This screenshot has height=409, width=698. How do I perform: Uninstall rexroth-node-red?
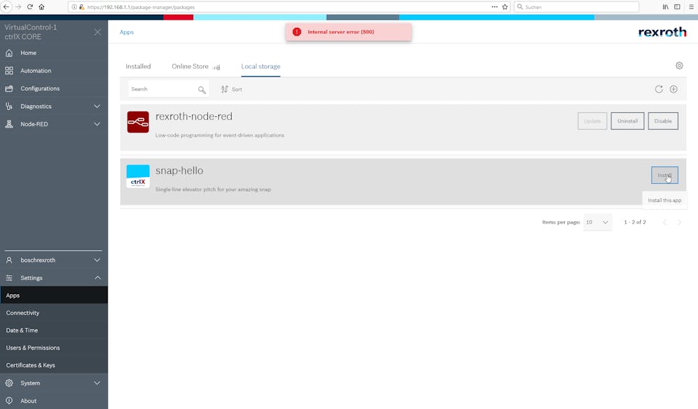[627, 121]
